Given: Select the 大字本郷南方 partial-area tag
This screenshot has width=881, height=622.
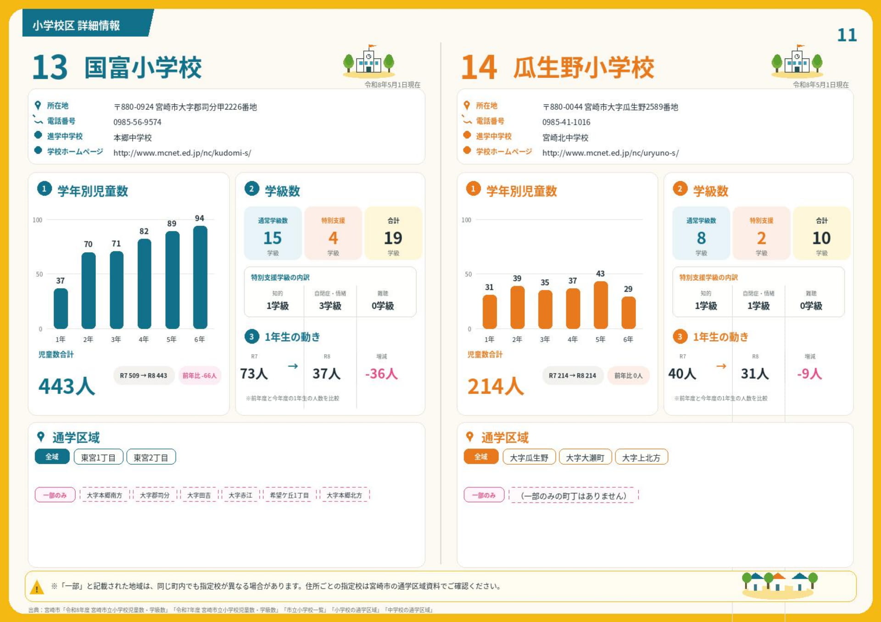Looking at the screenshot, I should point(105,495).
